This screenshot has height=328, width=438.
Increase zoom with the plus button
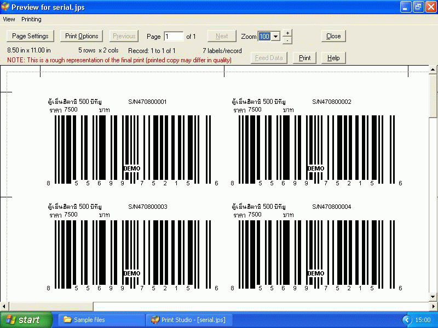pos(287,33)
